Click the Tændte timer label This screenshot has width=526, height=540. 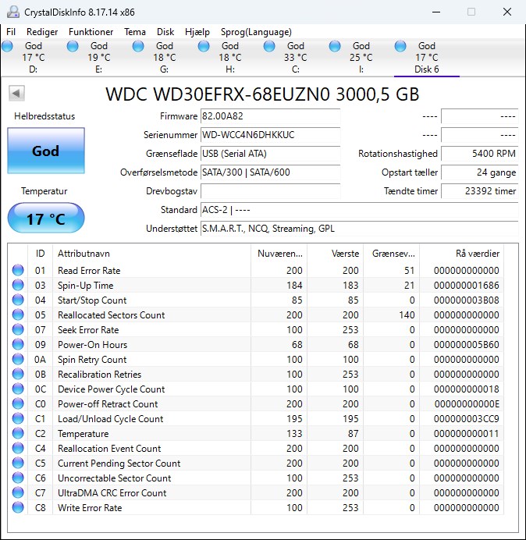[x=410, y=190]
